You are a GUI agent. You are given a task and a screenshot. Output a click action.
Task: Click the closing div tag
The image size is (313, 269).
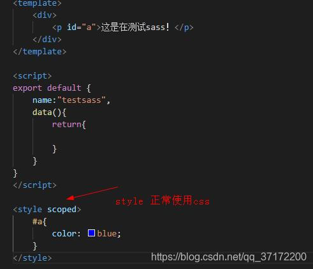[47, 40]
